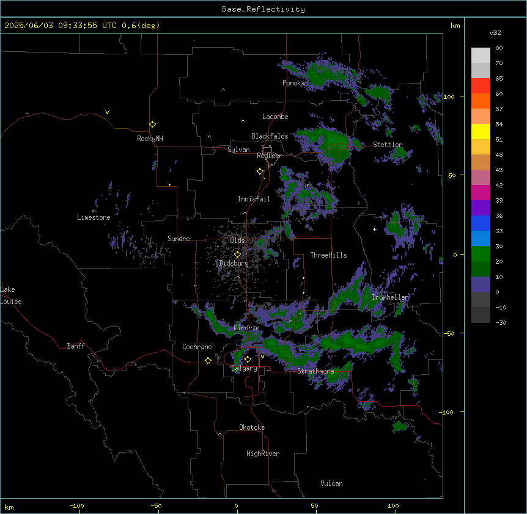Click the RockyMH label
This screenshot has width=527, height=514.
coord(150,139)
